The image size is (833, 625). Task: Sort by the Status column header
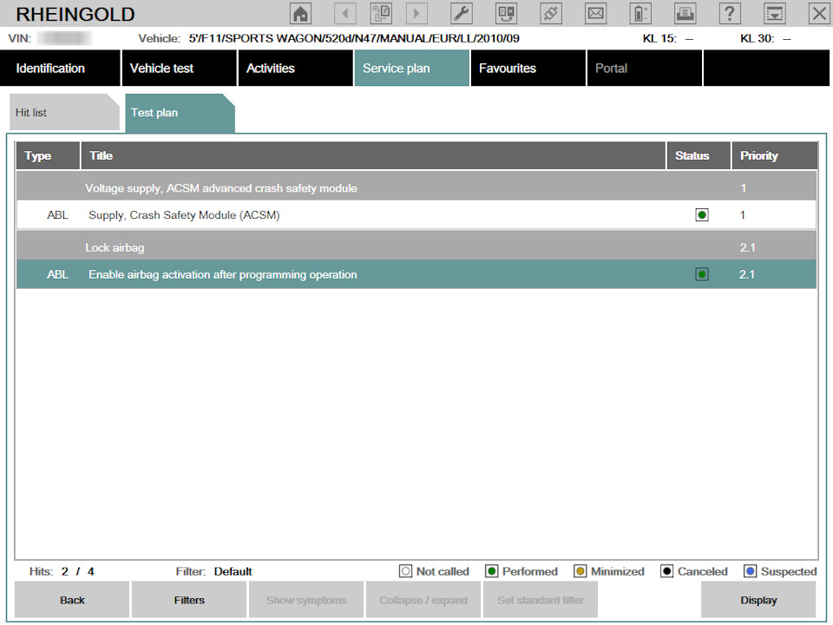tap(699, 155)
